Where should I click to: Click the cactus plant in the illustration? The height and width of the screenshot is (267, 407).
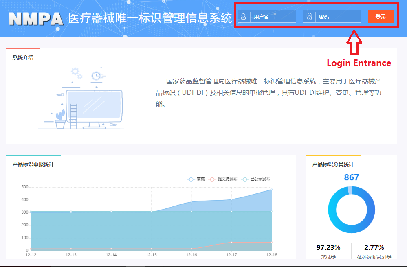[x=60, y=118]
